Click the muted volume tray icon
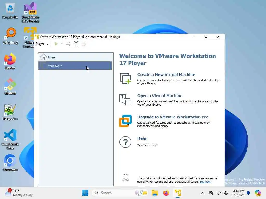 point(226,193)
